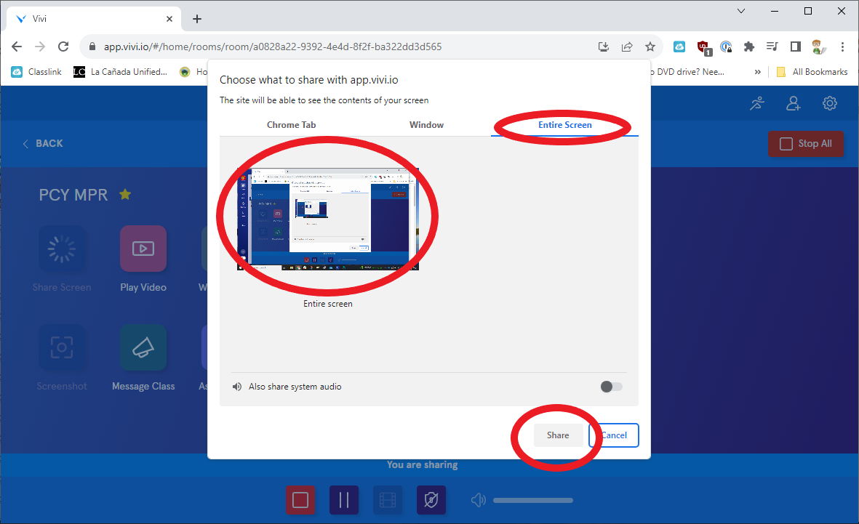Mute the Vivi volume speaker icon
The width and height of the screenshot is (859, 524).
click(x=479, y=500)
